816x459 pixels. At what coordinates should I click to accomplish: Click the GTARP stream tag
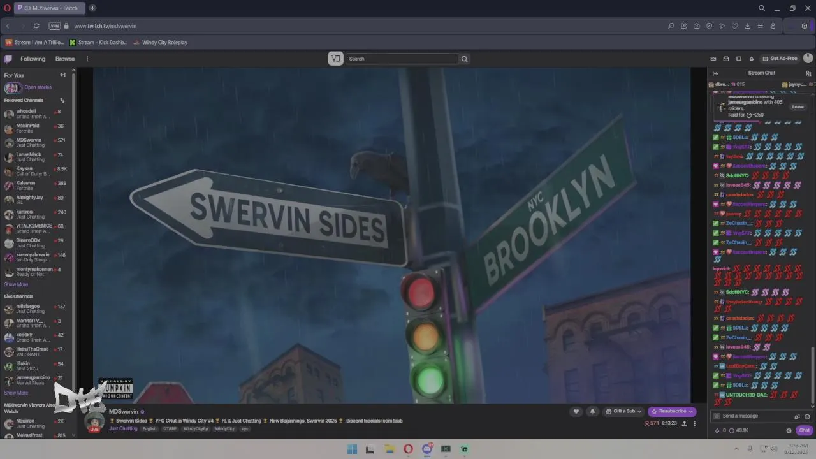tap(170, 429)
